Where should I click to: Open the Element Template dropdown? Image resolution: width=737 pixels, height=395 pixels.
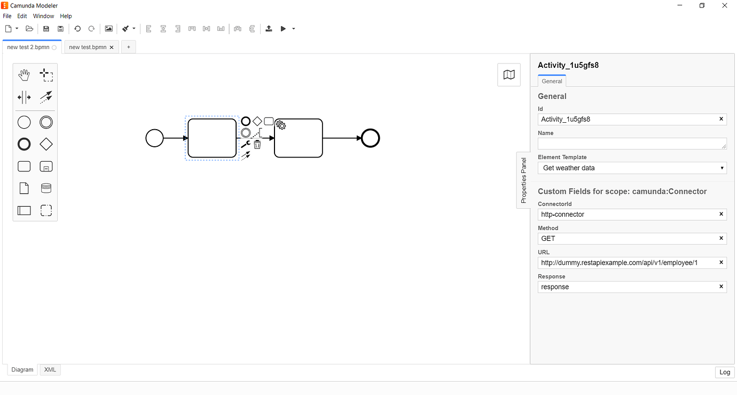click(632, 168)
